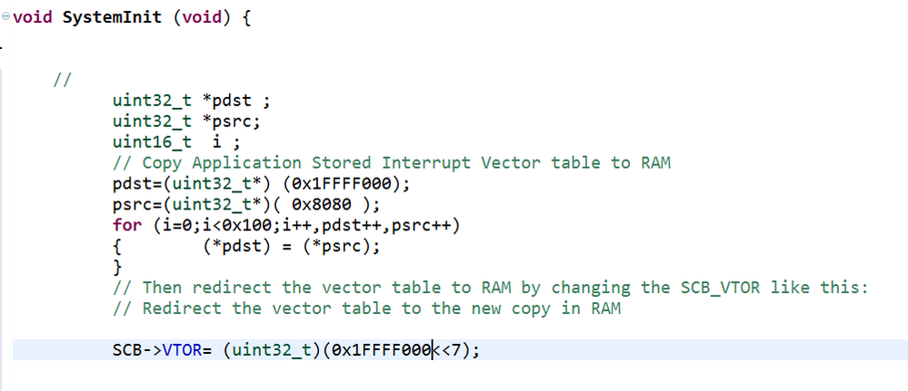Click the (*pdst) = (*psrc) statement
Screen dimensions: 908x391
click(x=292, y=247)
